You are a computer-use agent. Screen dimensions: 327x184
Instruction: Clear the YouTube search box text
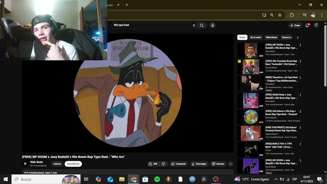194,25
